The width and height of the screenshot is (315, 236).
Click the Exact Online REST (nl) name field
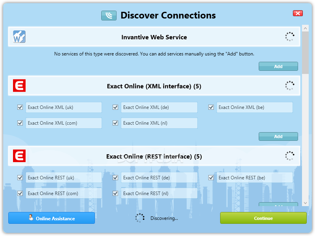pyautogui.click(x=159, y=193)
